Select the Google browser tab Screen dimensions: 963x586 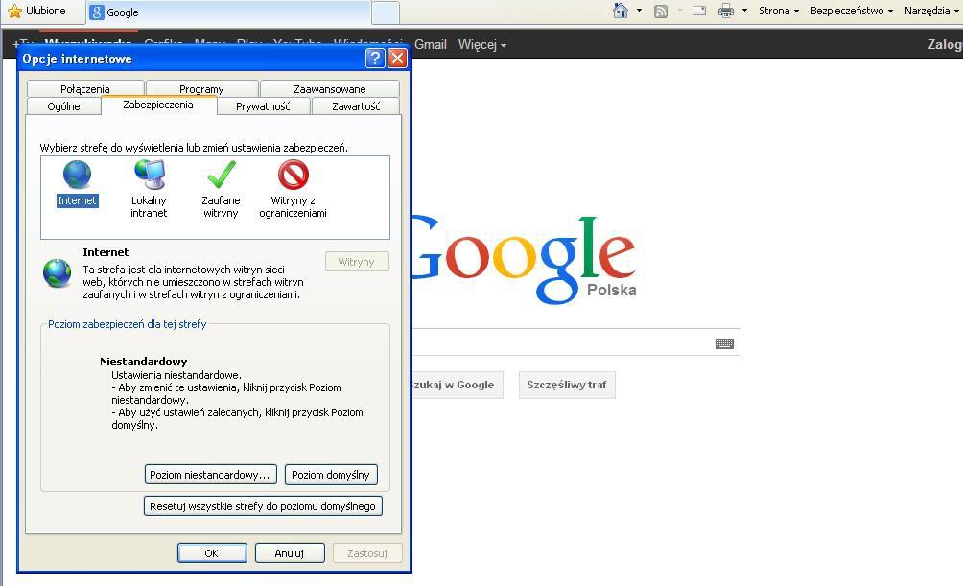[x=228, y=12]
